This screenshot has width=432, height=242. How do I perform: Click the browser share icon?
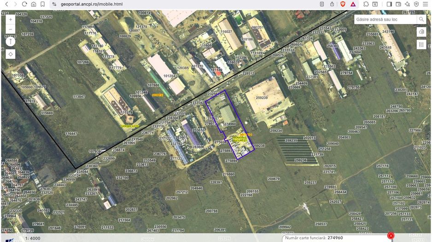(x=332, y=4)
